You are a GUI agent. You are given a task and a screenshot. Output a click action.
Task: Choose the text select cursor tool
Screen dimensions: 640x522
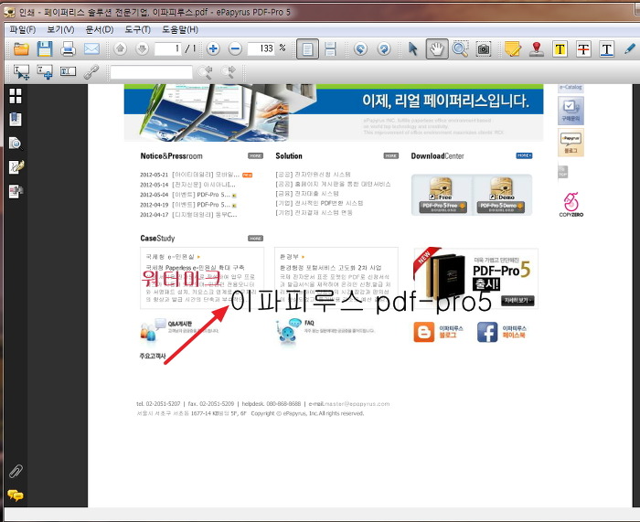click(x=21, y=72)
